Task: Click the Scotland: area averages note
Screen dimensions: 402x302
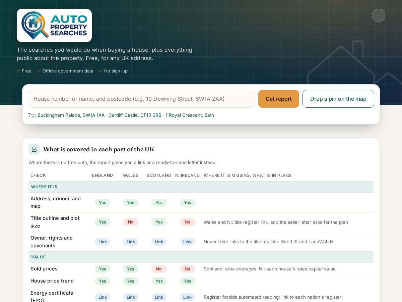Action: [x=270, y=269]
